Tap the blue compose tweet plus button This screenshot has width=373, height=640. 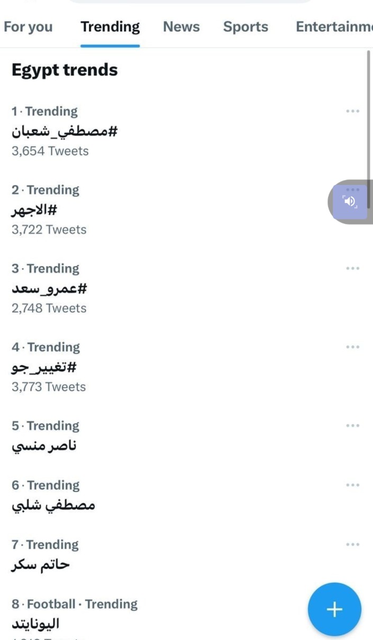(334, 609)
